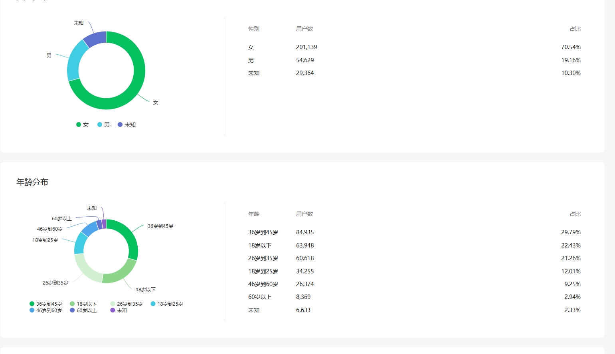
Task: Toggle the 未知 legend item under gender donut
Action: tap(127, 125)
